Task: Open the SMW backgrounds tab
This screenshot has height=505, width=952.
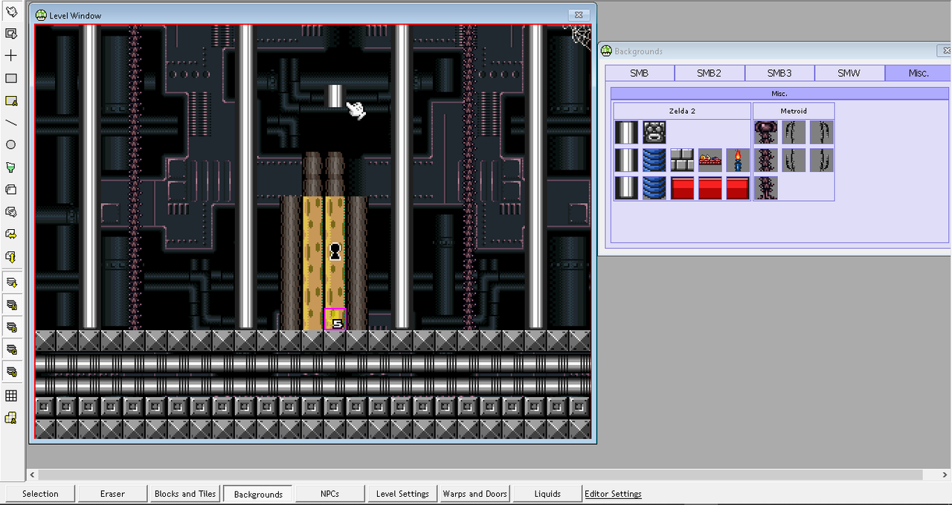Action: click(x=849, y=73)
